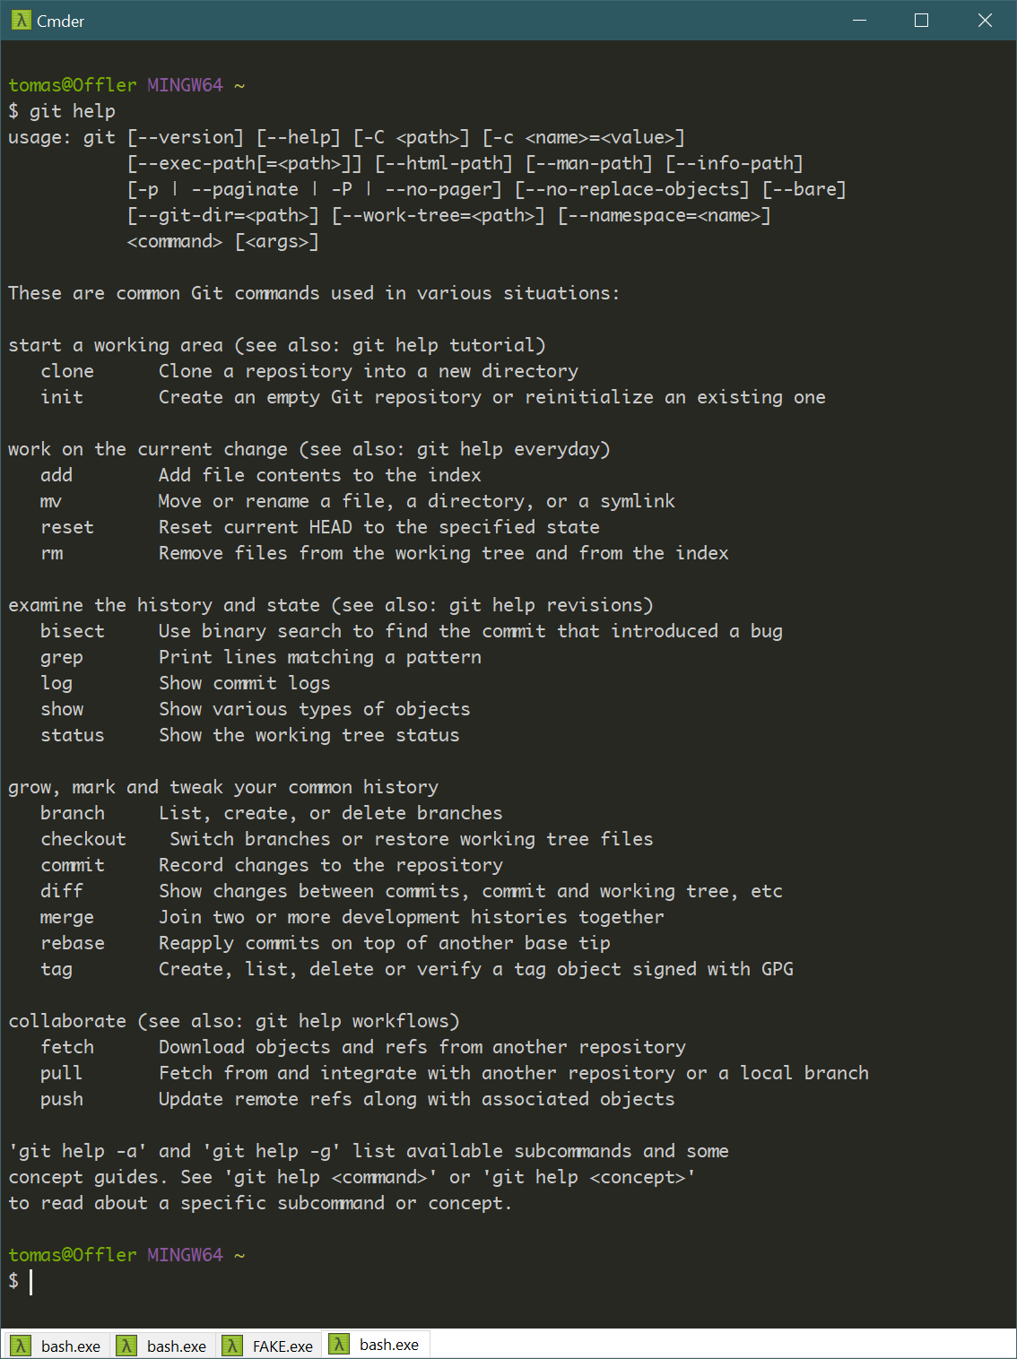Click the lambda icon on first bash.exe tab
This screenshot has height=1359, width=1017.
[22, 1346]
